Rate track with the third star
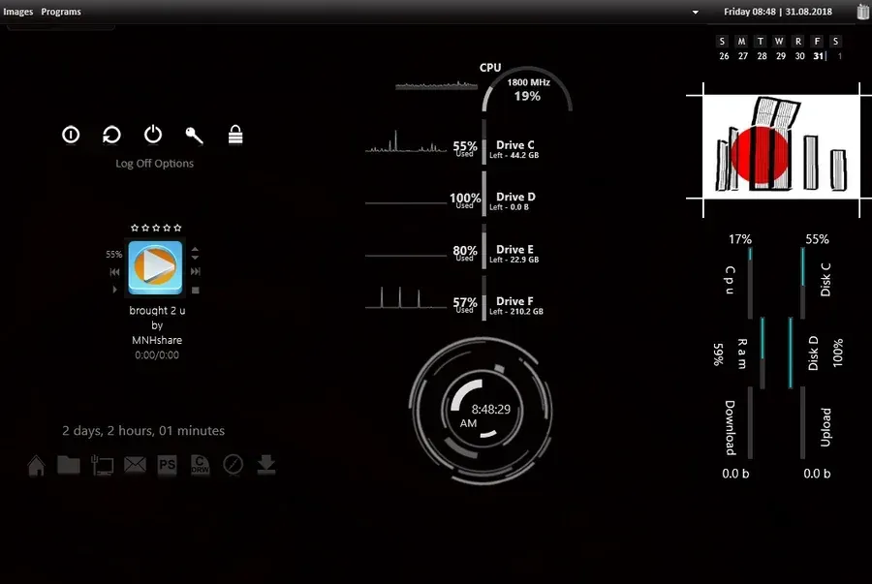 coord(156,228)
